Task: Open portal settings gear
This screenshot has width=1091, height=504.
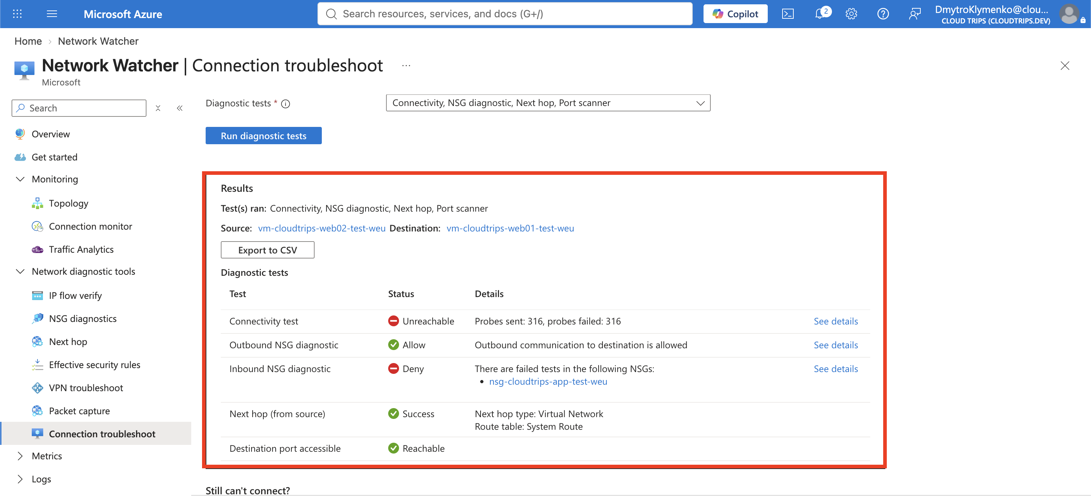Action: coord(851,14)
